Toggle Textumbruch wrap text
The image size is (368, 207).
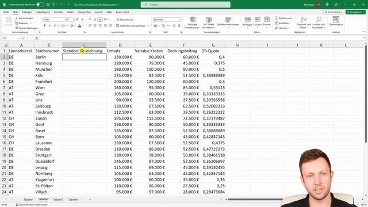(125, 20)
